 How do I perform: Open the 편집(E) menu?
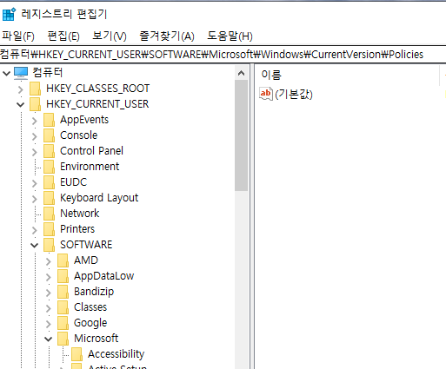point(63,36)
